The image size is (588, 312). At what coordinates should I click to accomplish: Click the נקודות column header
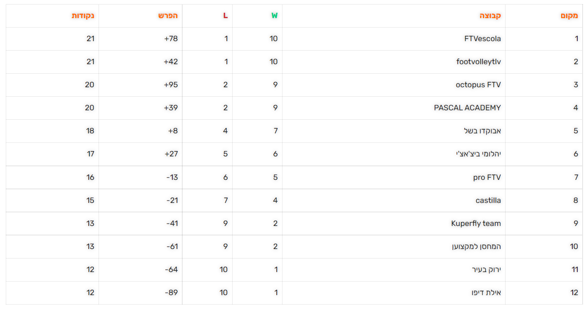click(83, 16)
